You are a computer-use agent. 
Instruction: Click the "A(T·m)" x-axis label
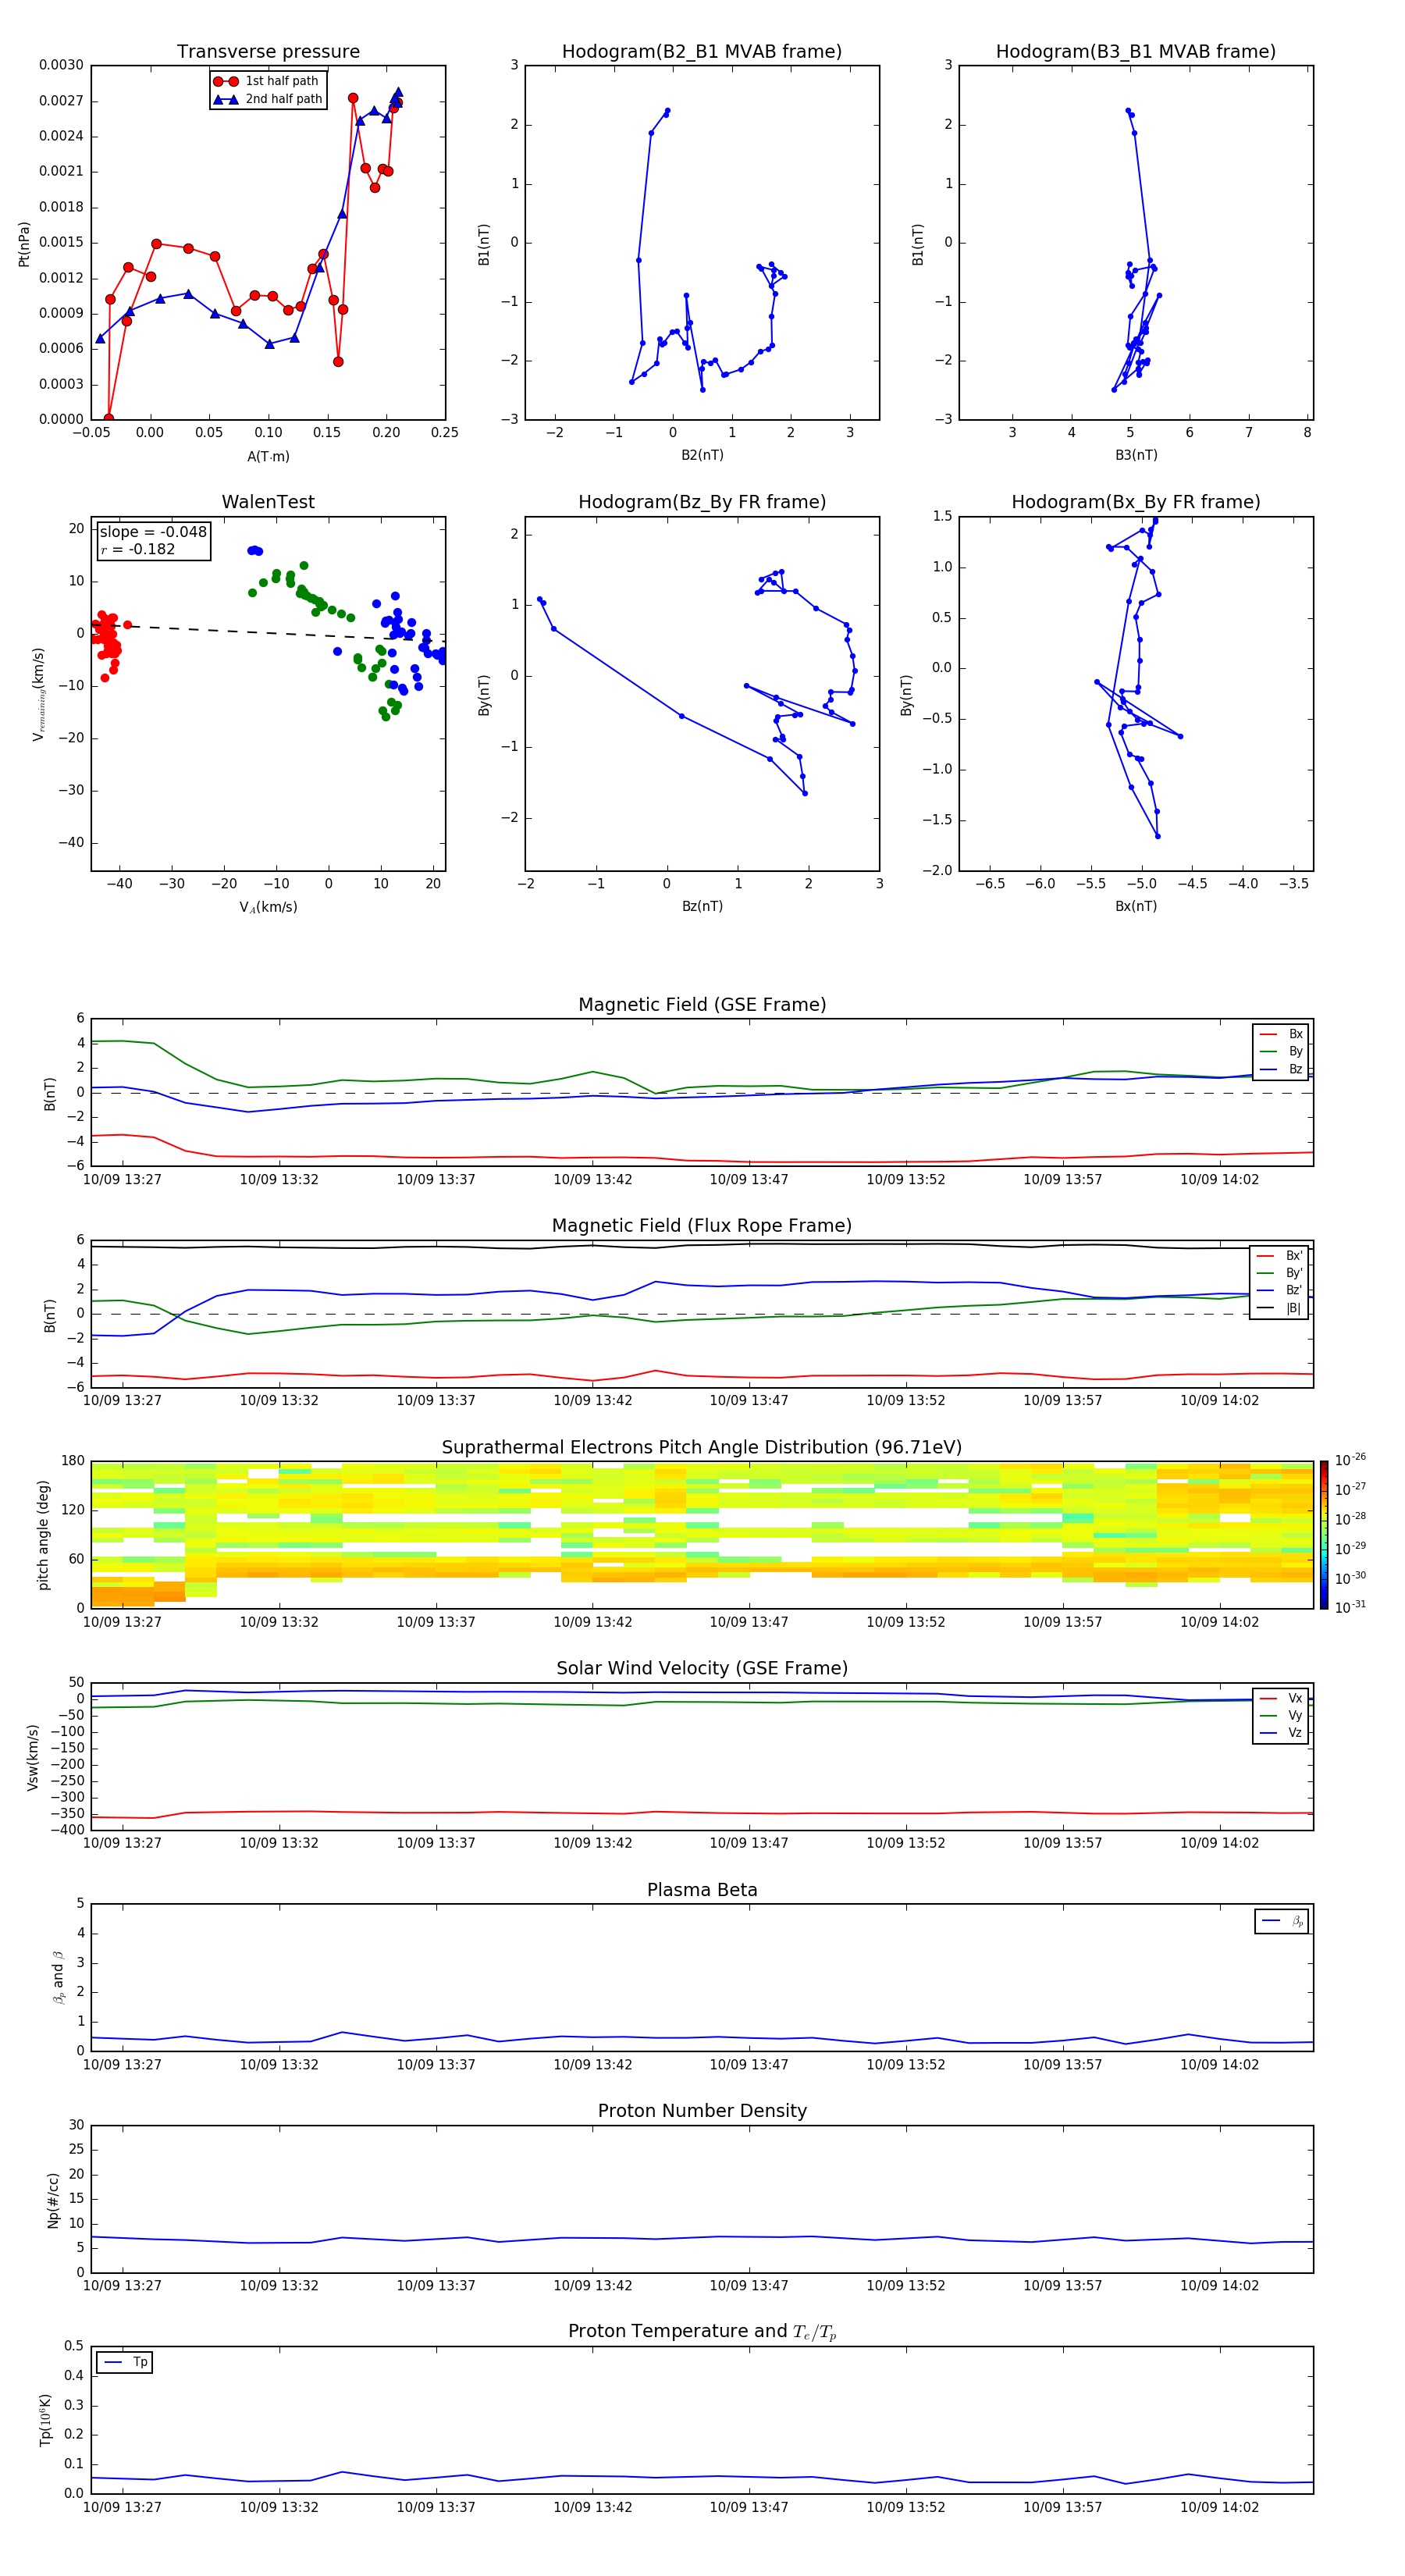[268, 457]
